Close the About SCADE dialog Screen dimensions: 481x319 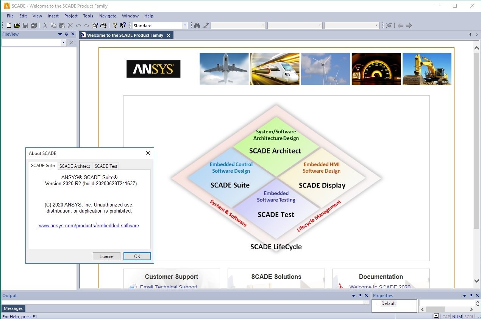click(148, 153)
